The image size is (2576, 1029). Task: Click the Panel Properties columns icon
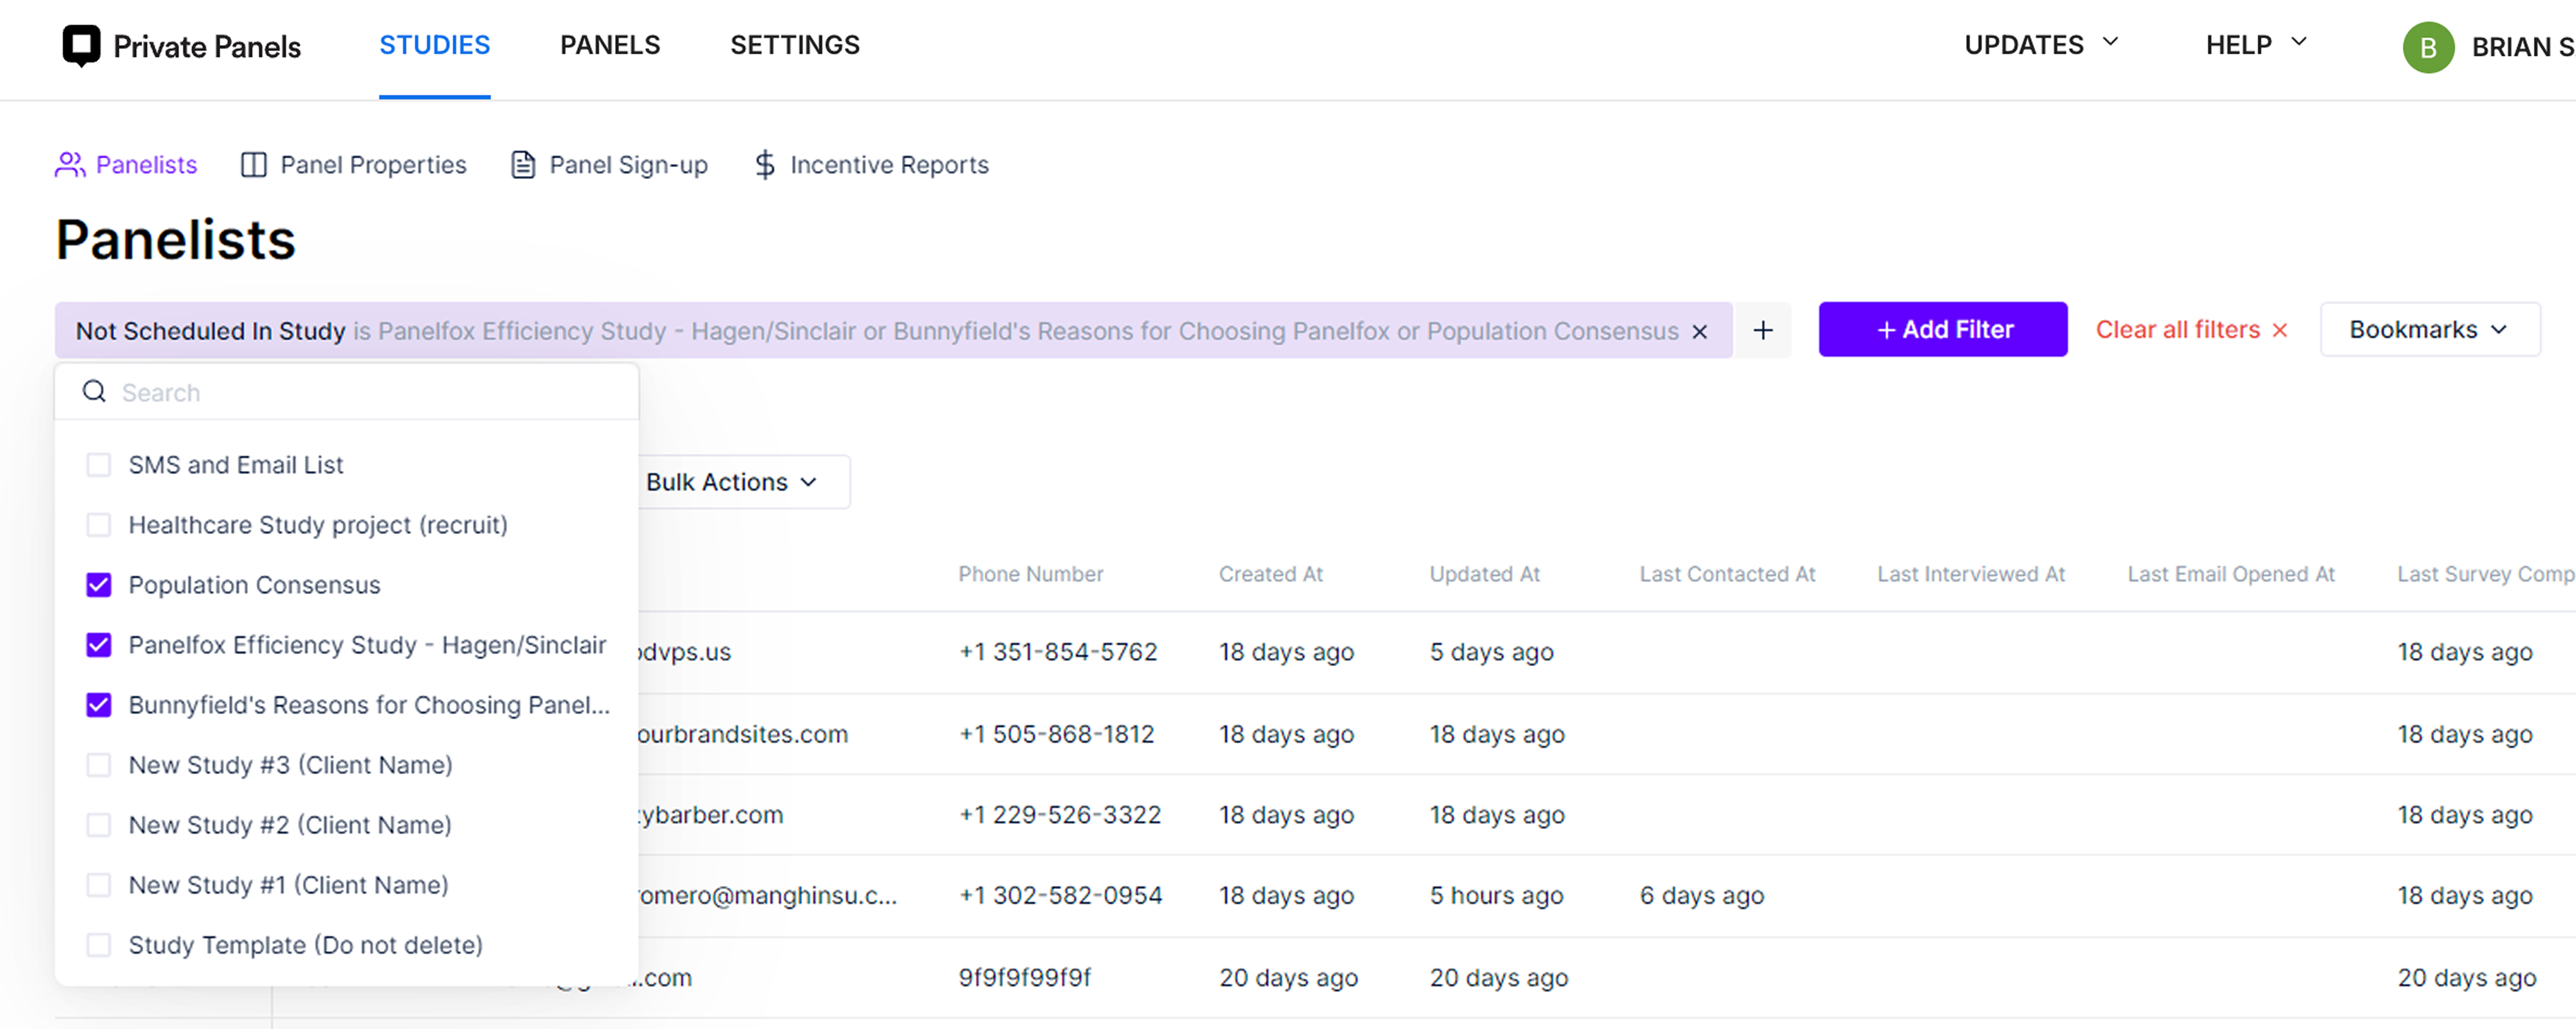(254, 165)
